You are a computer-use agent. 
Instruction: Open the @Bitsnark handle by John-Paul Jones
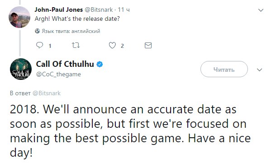point(99,9)
